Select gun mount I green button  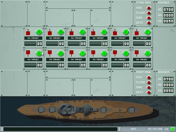82,53
